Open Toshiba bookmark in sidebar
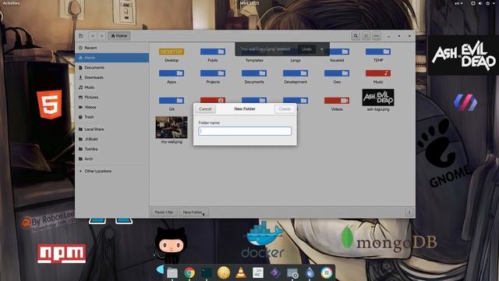Screen dimensions: 499x281 [112, 149]
